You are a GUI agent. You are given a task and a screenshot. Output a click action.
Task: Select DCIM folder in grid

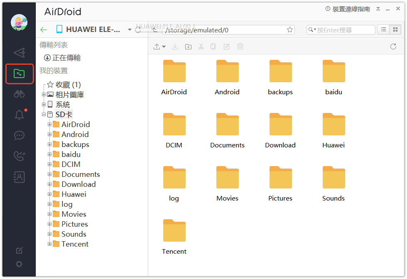click(x=174, y=131)
